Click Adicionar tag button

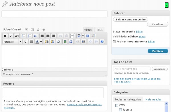click(160, 69)
